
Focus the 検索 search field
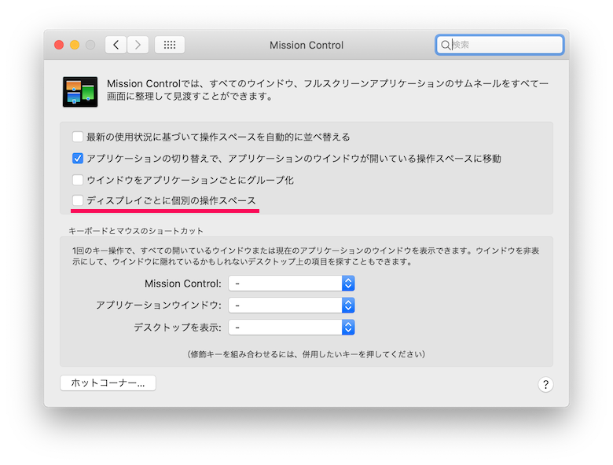coord(499,45)
